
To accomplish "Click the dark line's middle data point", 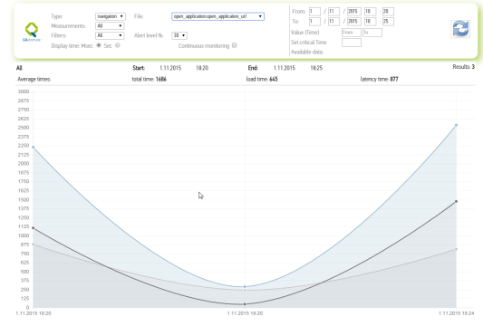I will point(245,304).
